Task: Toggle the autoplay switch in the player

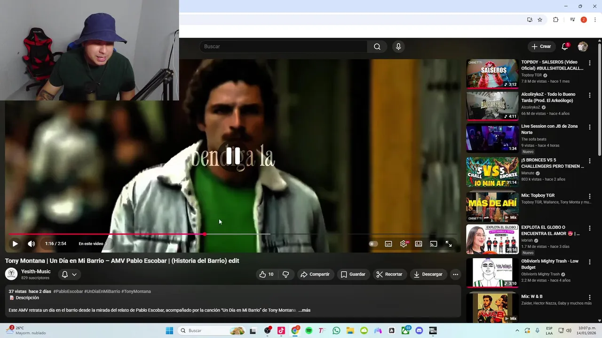Action: point(373,244)
